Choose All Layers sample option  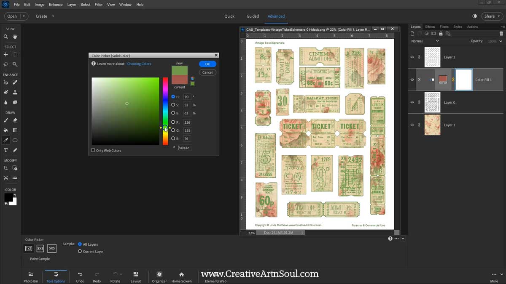(x=80, y=244)
